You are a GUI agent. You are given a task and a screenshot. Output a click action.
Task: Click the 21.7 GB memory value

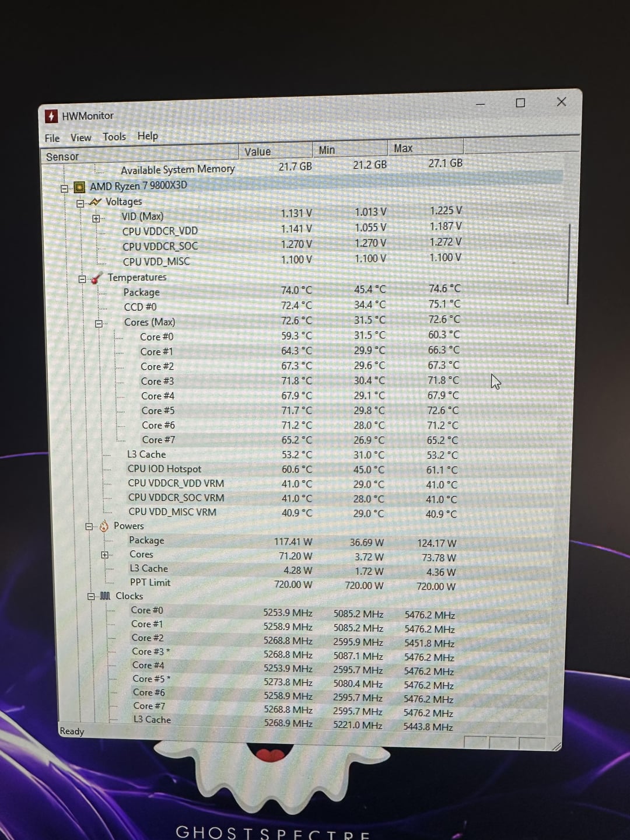295,166
